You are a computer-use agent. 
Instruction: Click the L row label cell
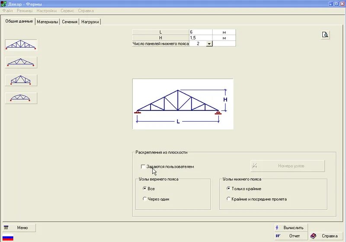tap(160, 32)
